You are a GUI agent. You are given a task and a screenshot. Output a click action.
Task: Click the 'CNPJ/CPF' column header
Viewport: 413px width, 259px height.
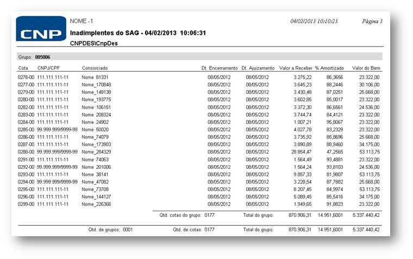point(48,68)
